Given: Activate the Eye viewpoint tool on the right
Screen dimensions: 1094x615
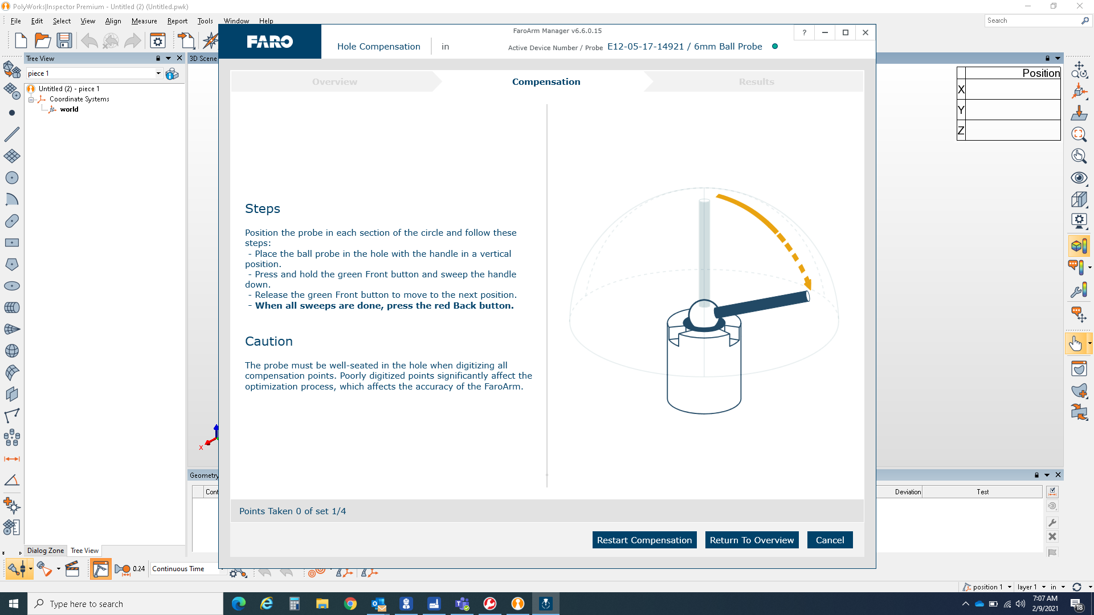Looking at the screenshot, I should click(1079, 178).
